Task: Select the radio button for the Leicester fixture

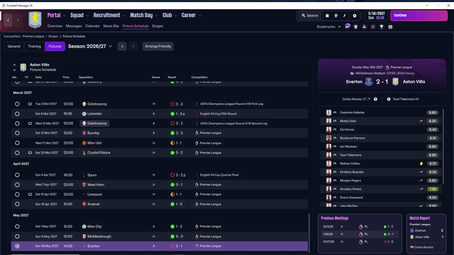Action: [x=17, y=114]
